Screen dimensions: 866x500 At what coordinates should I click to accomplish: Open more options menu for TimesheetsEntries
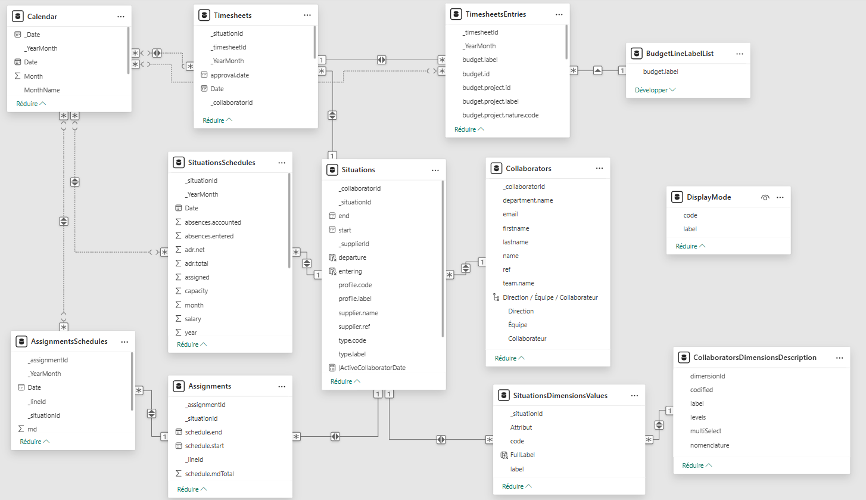pos(559,14)
